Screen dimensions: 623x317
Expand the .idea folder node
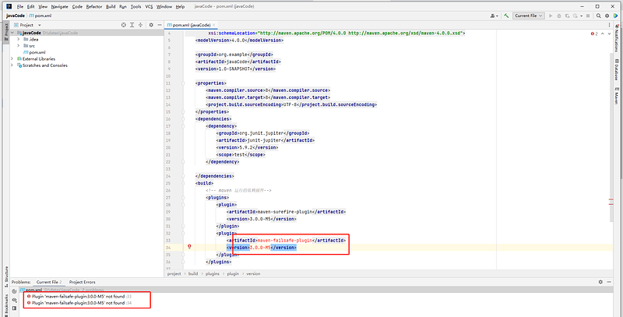(x=18, y=39)
